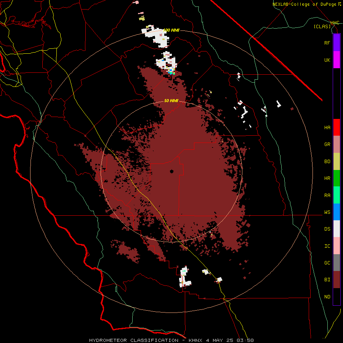Click the WS legend label
This screenshot has width=343, height=343.
click(327, 212)
